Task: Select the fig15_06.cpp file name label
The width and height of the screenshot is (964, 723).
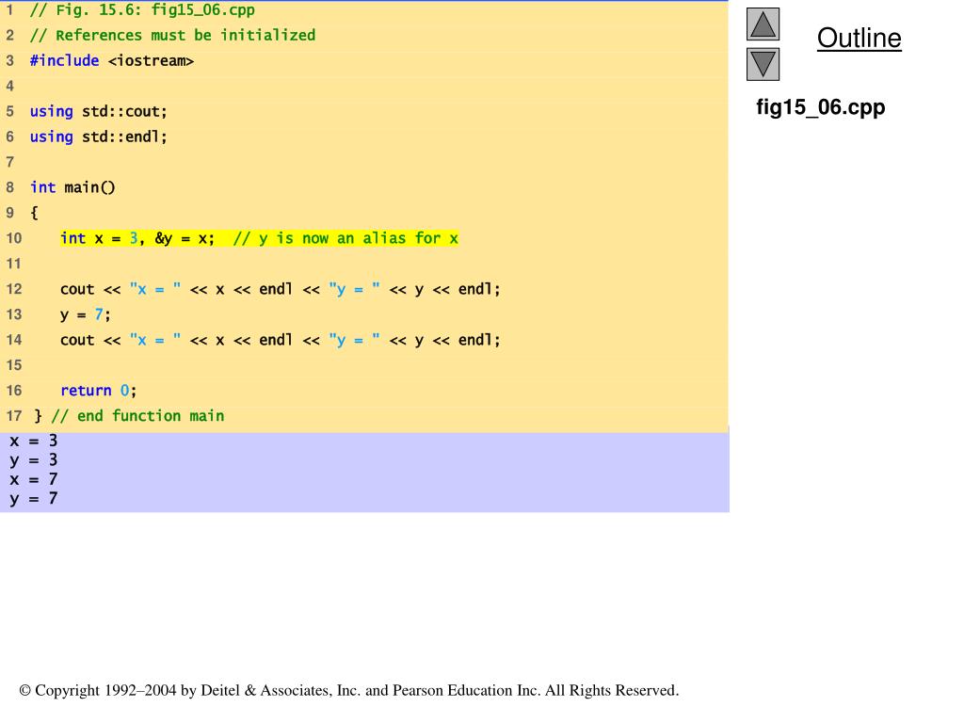Action: 820,107
